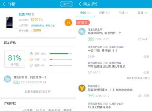Tap the 详细参数 section header
Image resolution: width=152 pixels, height=111 pixels.
10,103
